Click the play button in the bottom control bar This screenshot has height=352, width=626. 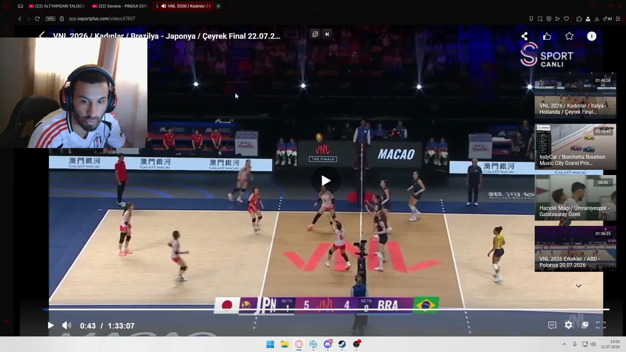[51, 326]
